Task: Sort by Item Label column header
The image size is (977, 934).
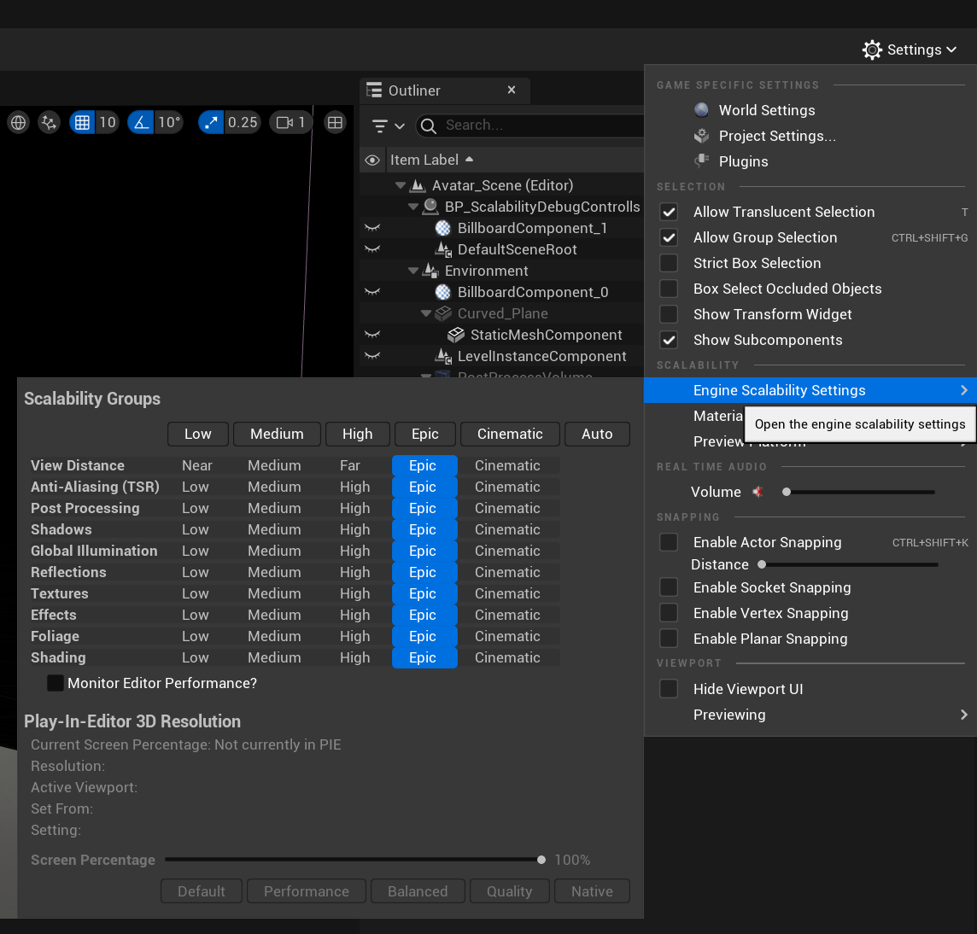Action: coord(431,161)
